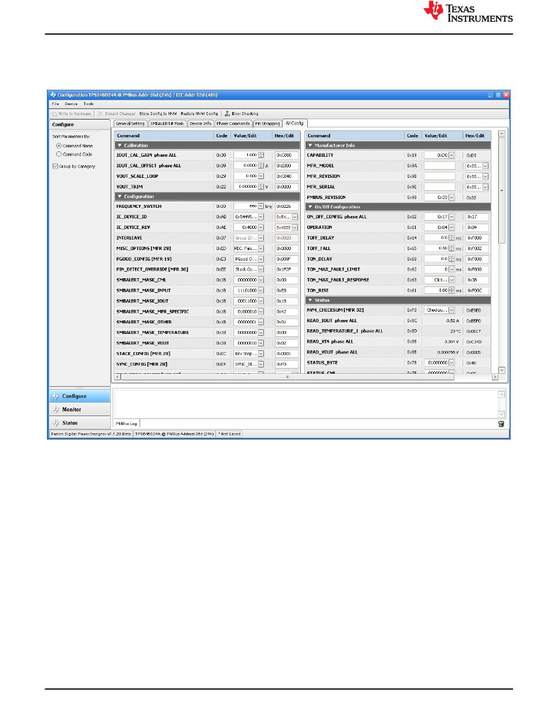This screenshot has width=557, height=726.
Task: Open the TON_MAX_FAULT_RESPONSE dropdown
Action: [451, 280]
